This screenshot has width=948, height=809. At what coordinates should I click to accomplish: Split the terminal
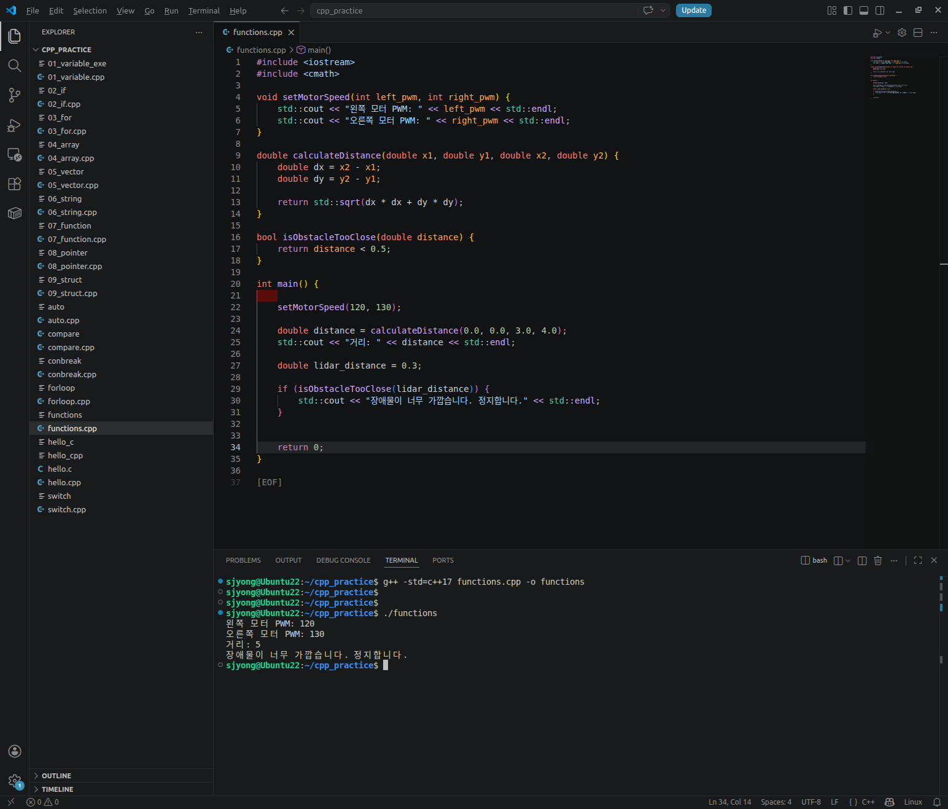(862, 560)
